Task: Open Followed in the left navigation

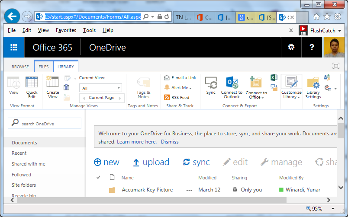Action: [x=21, y=175]
